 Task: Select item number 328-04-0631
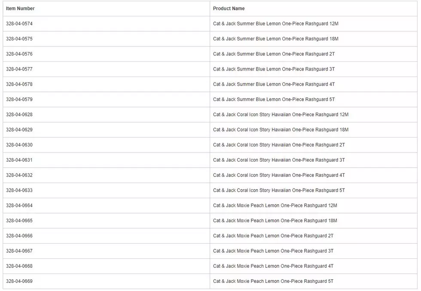click(19, 160)
